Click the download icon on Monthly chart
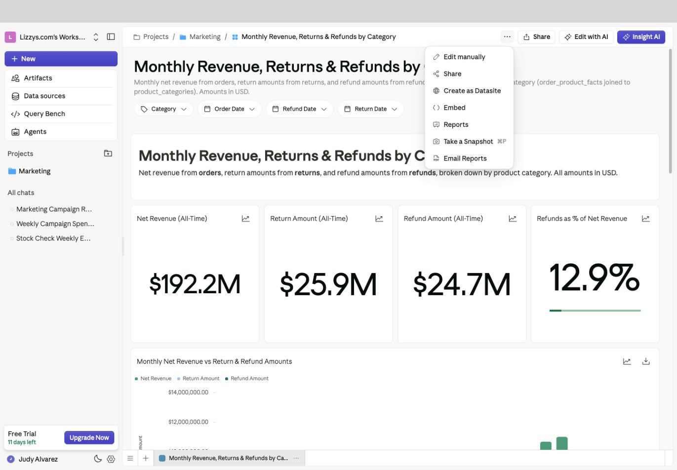 point(645,361)
